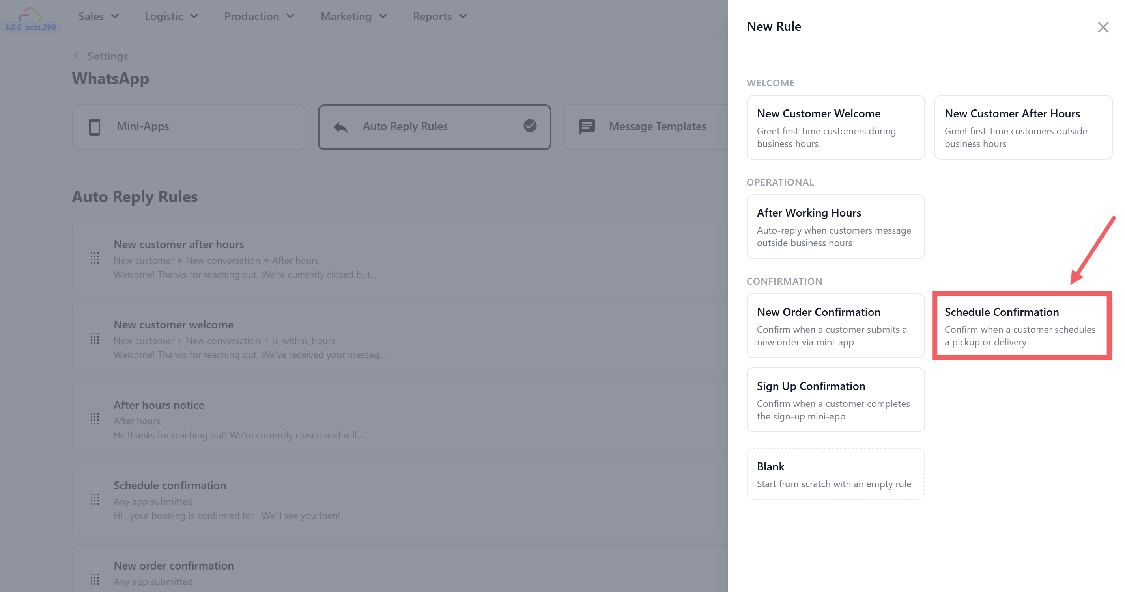Choose the Schedule Confirmation template
This screenshot has width=1125, height=592.
(1022, 326)
